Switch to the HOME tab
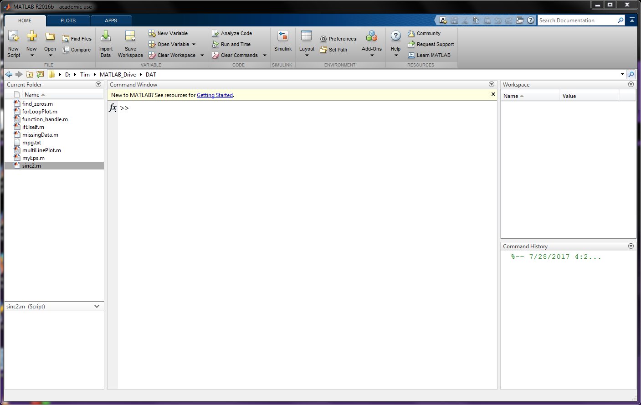The image size is (641, 405). coord(25,21)
